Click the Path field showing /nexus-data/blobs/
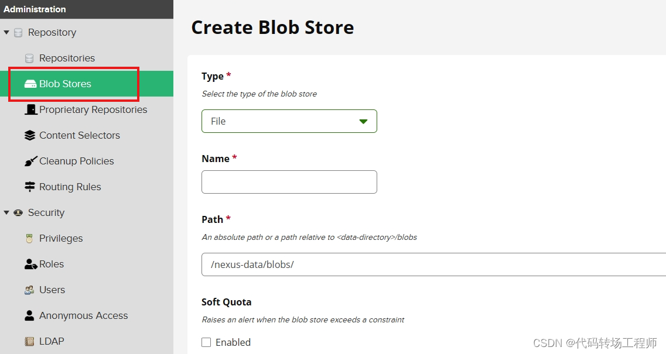This screenshot has width=666, height=354. [351, 264]
